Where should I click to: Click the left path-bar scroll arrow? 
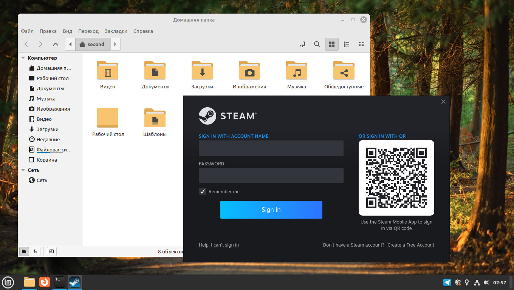pos(70,44)
